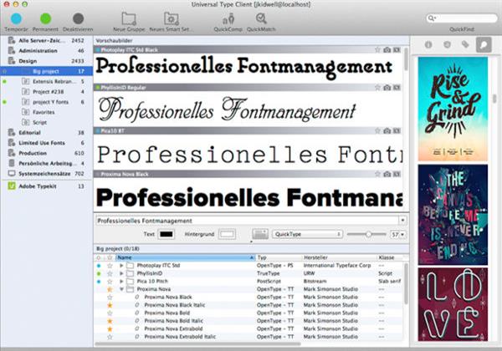
Task: Select the Administration library
Action: coord(46,50)
